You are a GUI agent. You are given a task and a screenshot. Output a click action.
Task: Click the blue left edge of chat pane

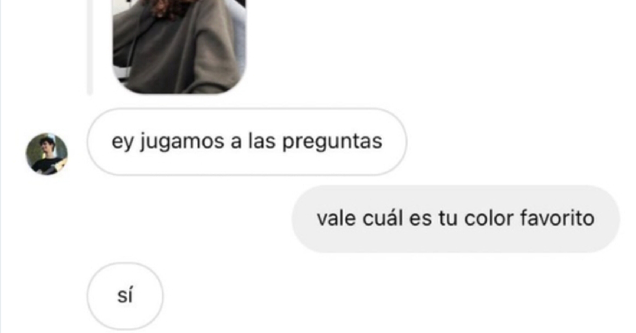click(1, 166)
